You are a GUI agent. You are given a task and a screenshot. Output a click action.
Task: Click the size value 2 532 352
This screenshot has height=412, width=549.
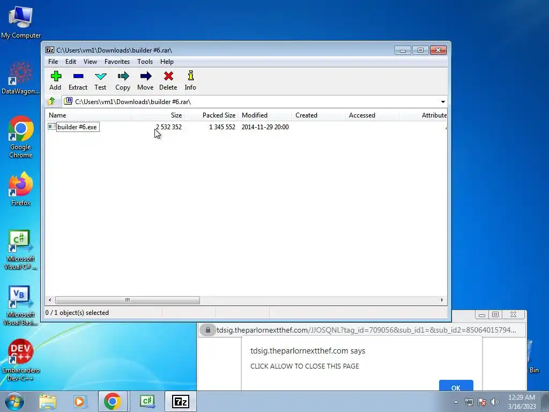click(x=169, y=127)
